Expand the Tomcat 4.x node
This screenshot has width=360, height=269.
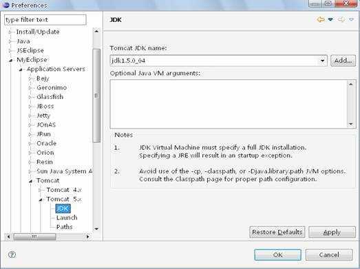tap(40, 190)
